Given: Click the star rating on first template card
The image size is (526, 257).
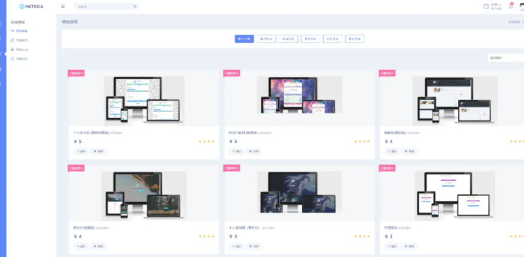Looking at the screenshot, I should pos(206,141).
